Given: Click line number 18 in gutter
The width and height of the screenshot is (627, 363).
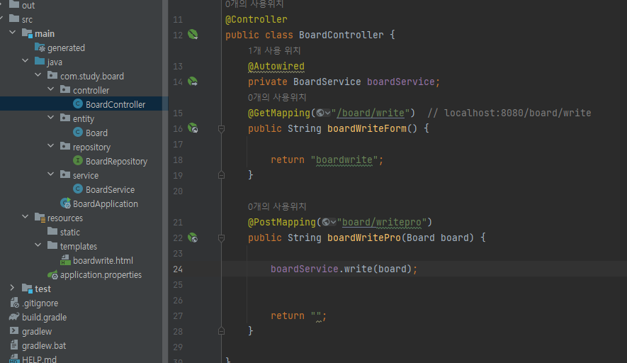Looking at the screenshot, I should (178, 160).
